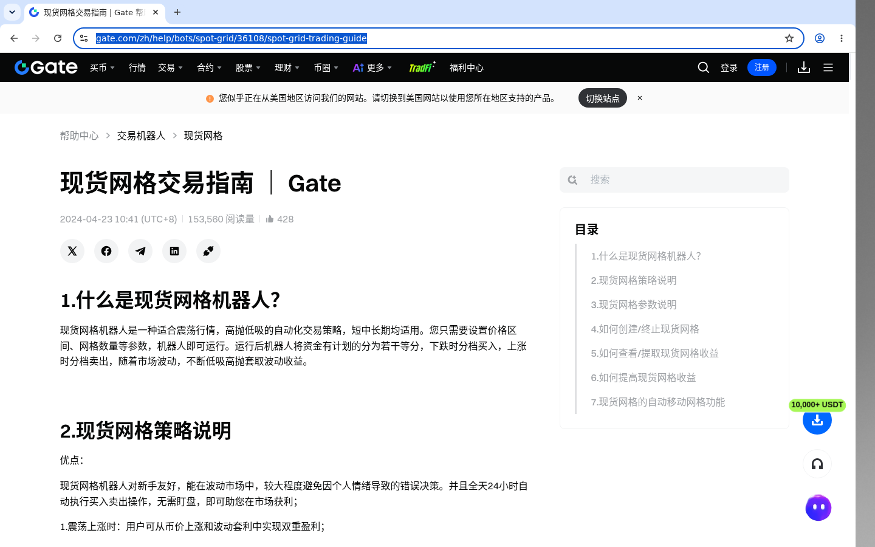Focus the 搜索 search field
Viewport: 875px width, 547px height.
(x=674, y=180)
